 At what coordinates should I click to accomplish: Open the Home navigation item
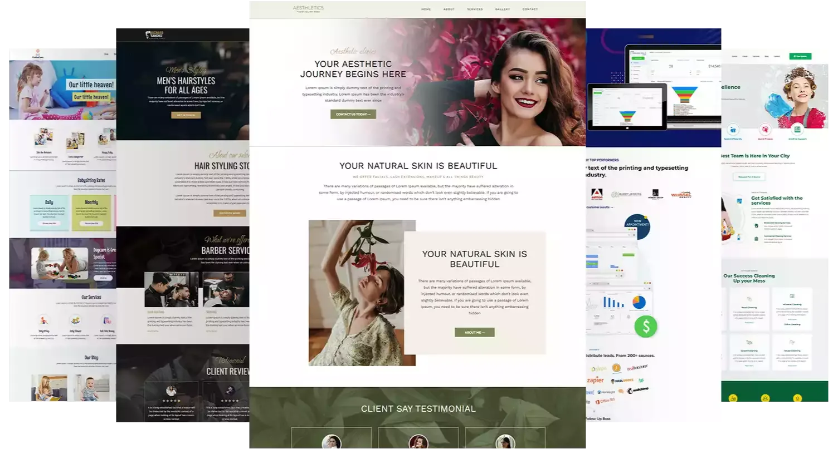(426, 9)
